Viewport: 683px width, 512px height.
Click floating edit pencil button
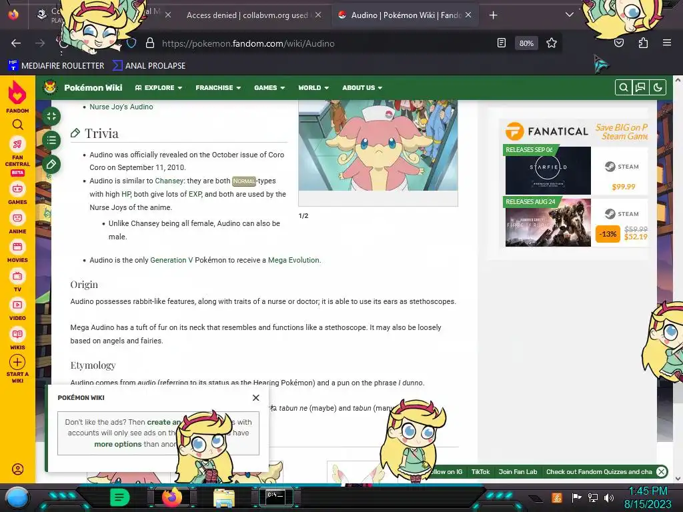point(51,164)
